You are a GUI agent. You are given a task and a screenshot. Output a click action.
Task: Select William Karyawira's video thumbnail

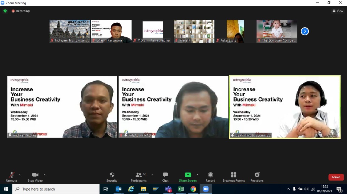(x=111, y=31)
